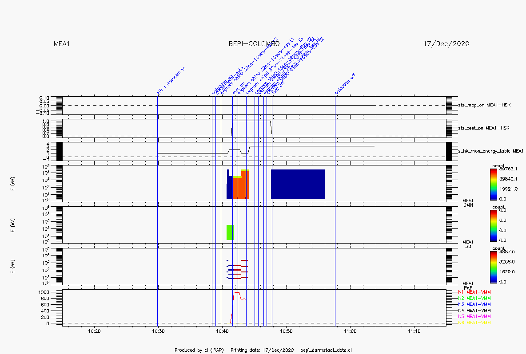The width and height of the screenshot is (526, 354).
Task: Click the ats_test_on step plateau line
Action: click(251, 121)
